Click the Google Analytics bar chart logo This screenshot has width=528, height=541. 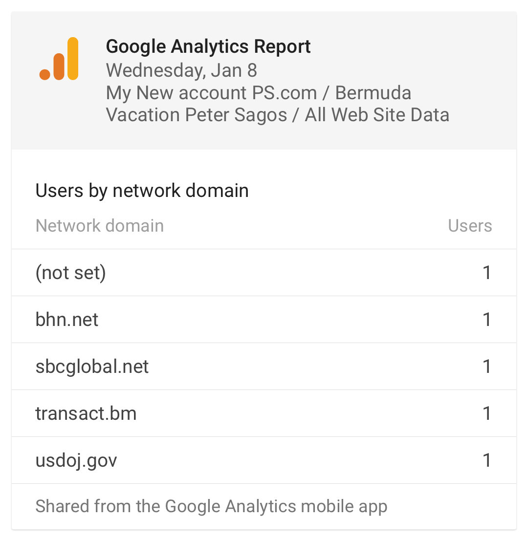coord(59,59)
